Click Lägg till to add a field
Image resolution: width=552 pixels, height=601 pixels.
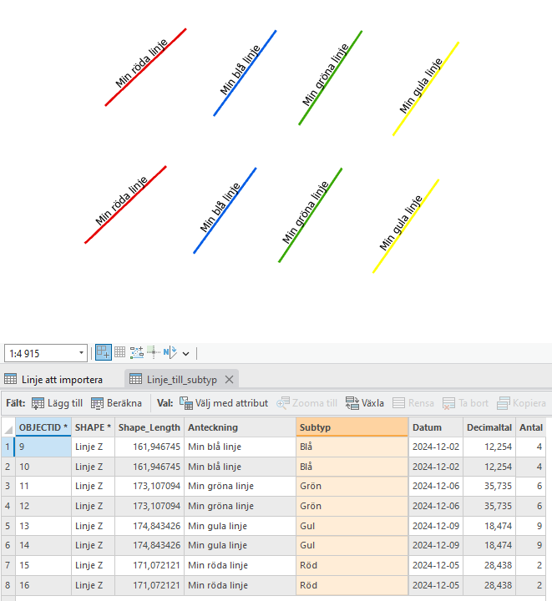click(57, 402)
